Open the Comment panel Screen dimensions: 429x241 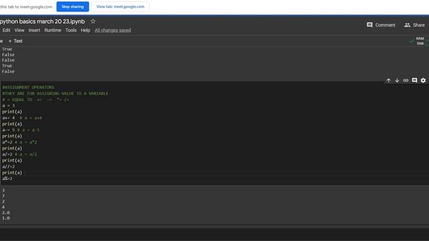tap(381, 25)
